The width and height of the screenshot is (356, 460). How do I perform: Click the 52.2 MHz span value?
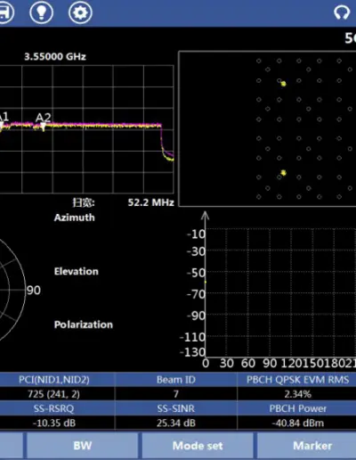pyautogui.click(x=150, y=202)
